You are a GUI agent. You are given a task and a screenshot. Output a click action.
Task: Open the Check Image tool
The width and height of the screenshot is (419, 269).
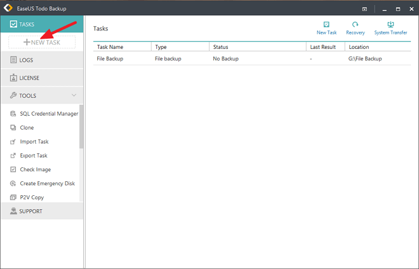pyautogui.click(x=36, y=169)
